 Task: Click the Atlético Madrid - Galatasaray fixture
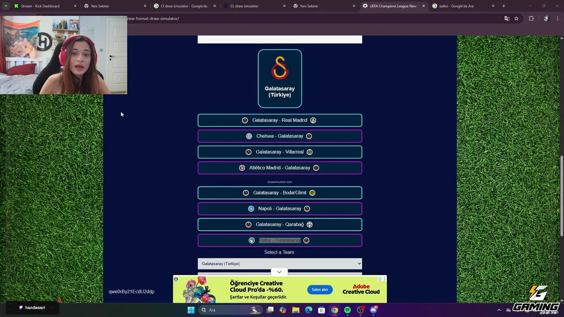coord(280,168)
